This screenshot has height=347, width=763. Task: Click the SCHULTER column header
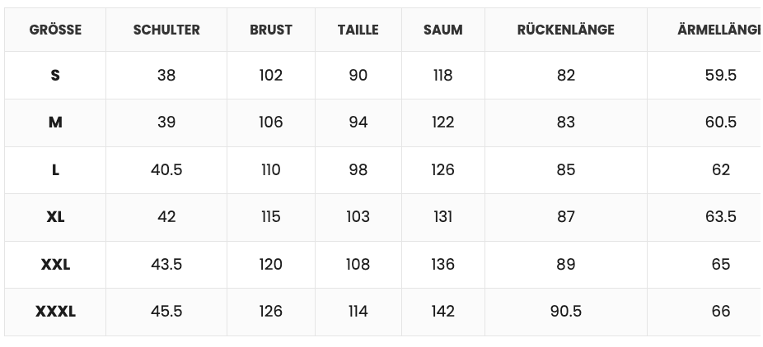pos(166,30)
